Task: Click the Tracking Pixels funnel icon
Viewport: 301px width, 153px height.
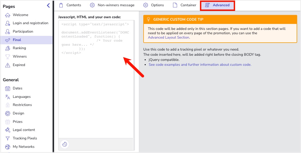Action: coord(7,138)
